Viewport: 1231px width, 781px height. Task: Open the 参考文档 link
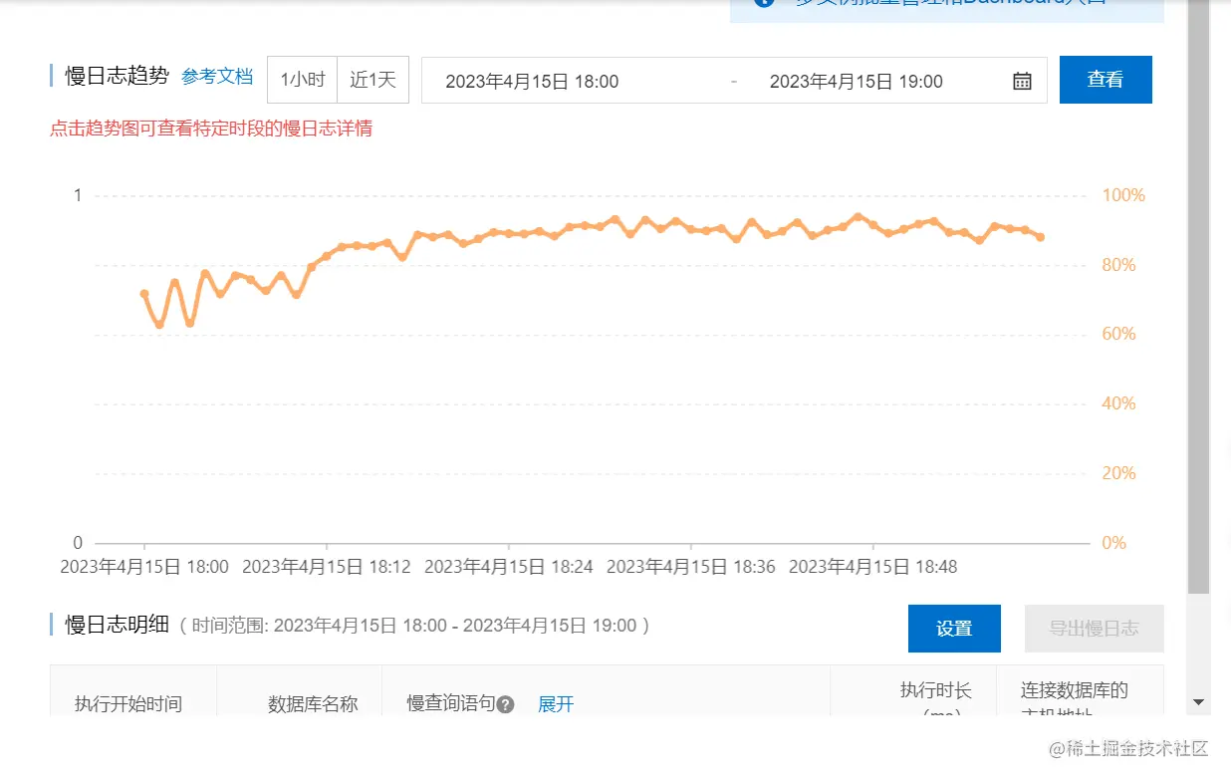[217, 77]
